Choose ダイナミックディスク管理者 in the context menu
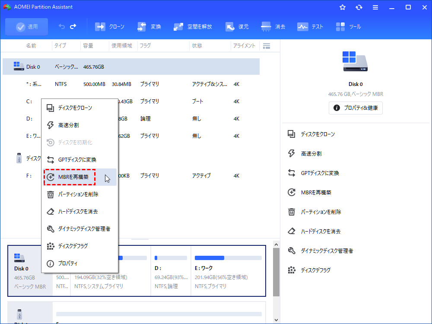The image size is (432, 324). point(79,229)
